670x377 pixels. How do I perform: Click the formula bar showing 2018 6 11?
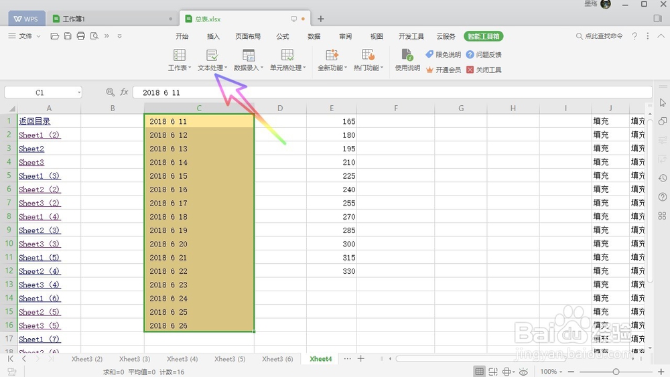[392, 92]
